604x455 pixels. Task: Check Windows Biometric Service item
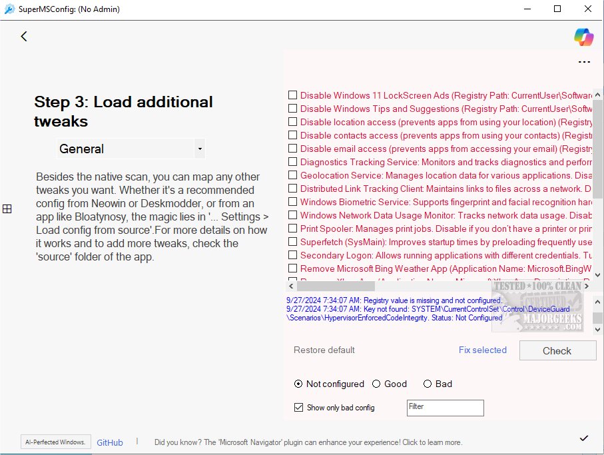click(x=293, y=201)
